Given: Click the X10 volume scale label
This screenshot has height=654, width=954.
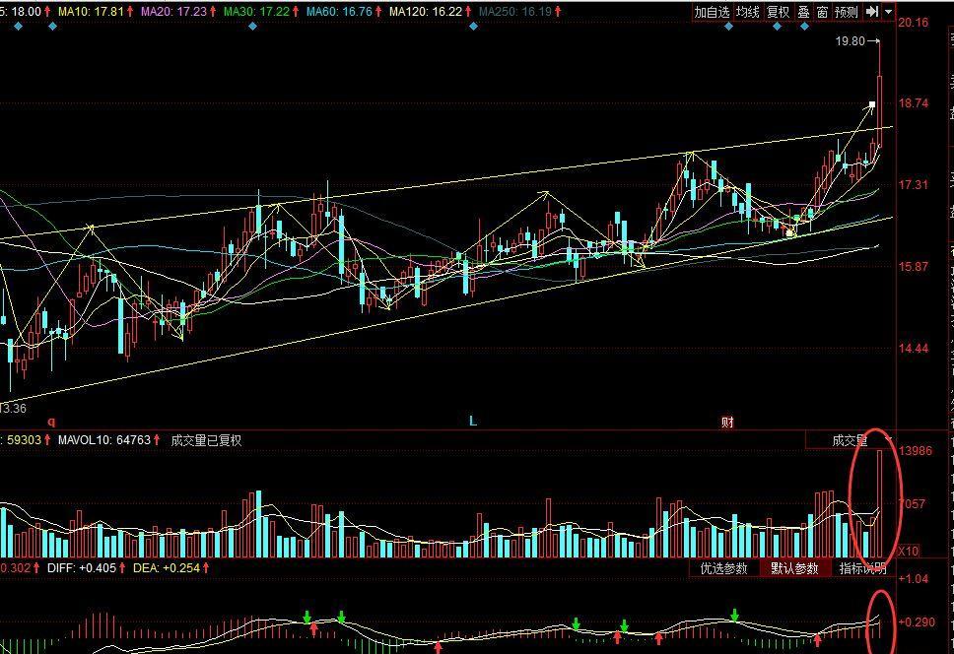Looking at the screenshot, I should pyautogui.click(x=909, y=551).
